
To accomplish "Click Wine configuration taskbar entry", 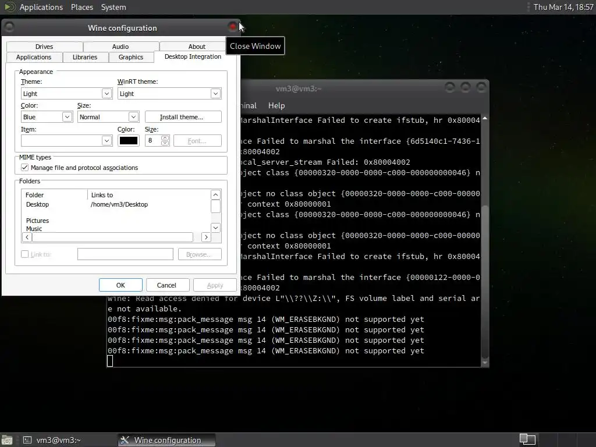I will (x=166, y=440).
